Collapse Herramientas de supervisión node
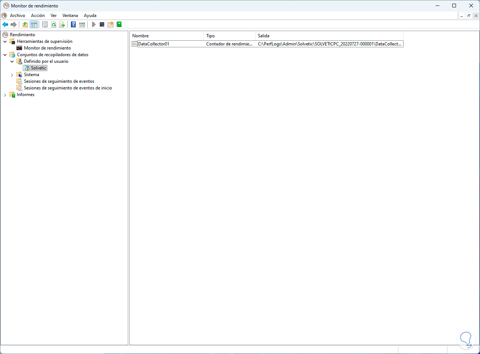 [5, 42]
